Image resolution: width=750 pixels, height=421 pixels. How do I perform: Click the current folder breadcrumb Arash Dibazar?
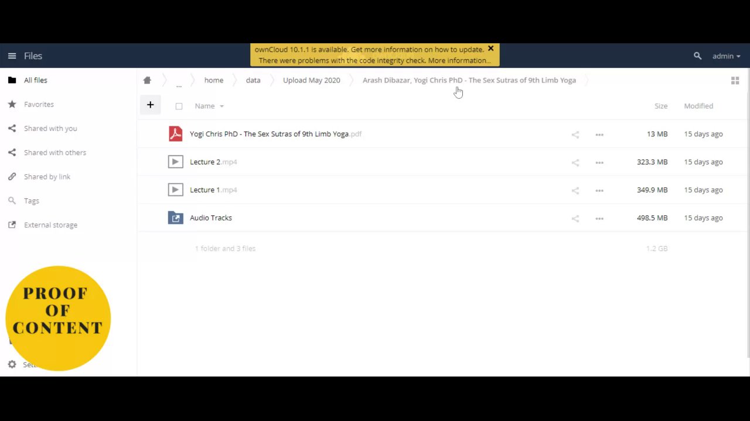click(x=469, y=80)
